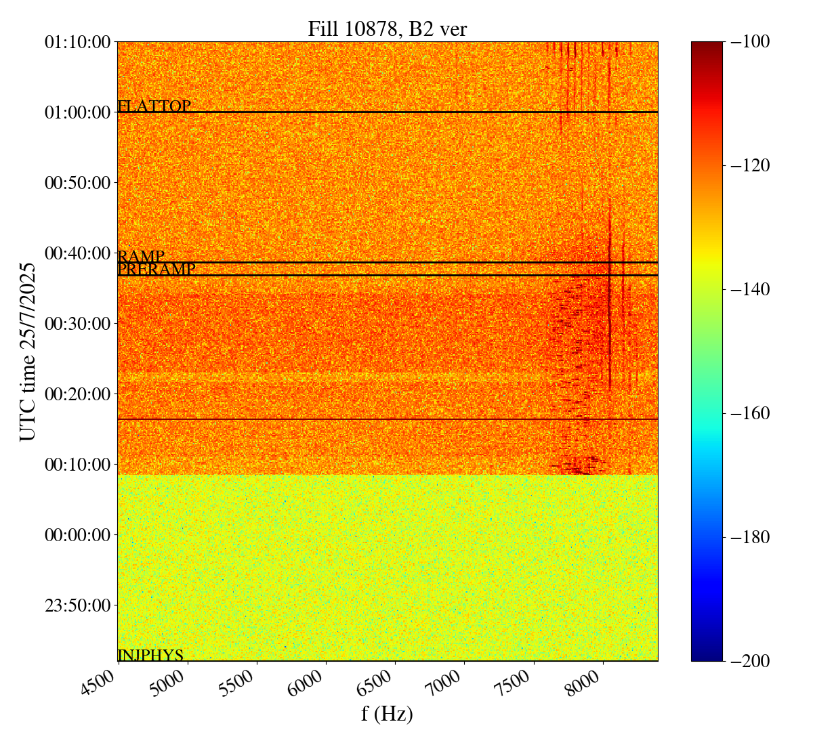
Task: Click the 'f (Hz)' x-axis label
Action: coord(387,713)
